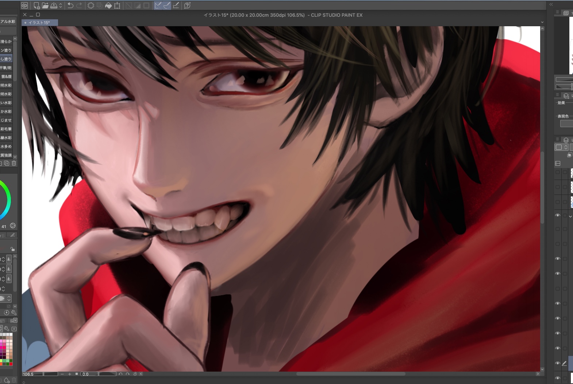This screenshot has width=573, height=384.
Task: Hide the bottom layer with pencil icon
Action: [558, 363]
